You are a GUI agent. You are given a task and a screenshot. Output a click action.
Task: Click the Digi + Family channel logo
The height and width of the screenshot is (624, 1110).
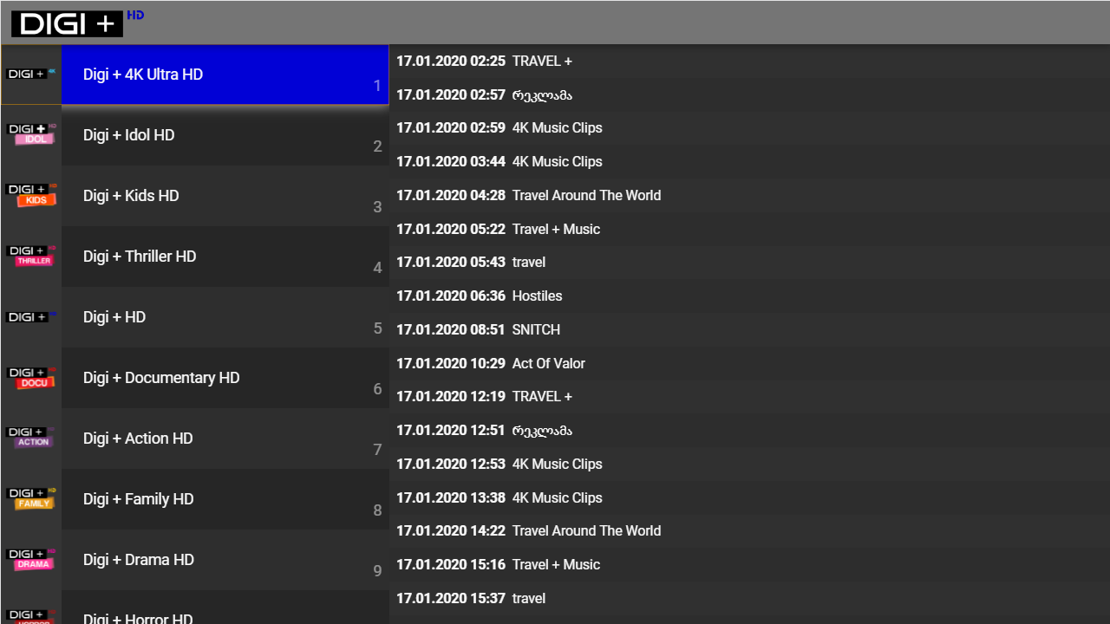point(31,497)
